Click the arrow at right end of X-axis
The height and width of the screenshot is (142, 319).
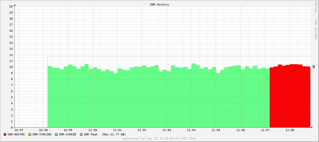coord(311,127)
